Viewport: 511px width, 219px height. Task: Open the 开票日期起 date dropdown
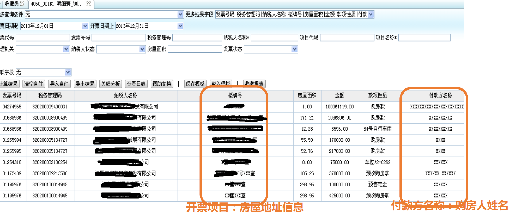point(85,26)
